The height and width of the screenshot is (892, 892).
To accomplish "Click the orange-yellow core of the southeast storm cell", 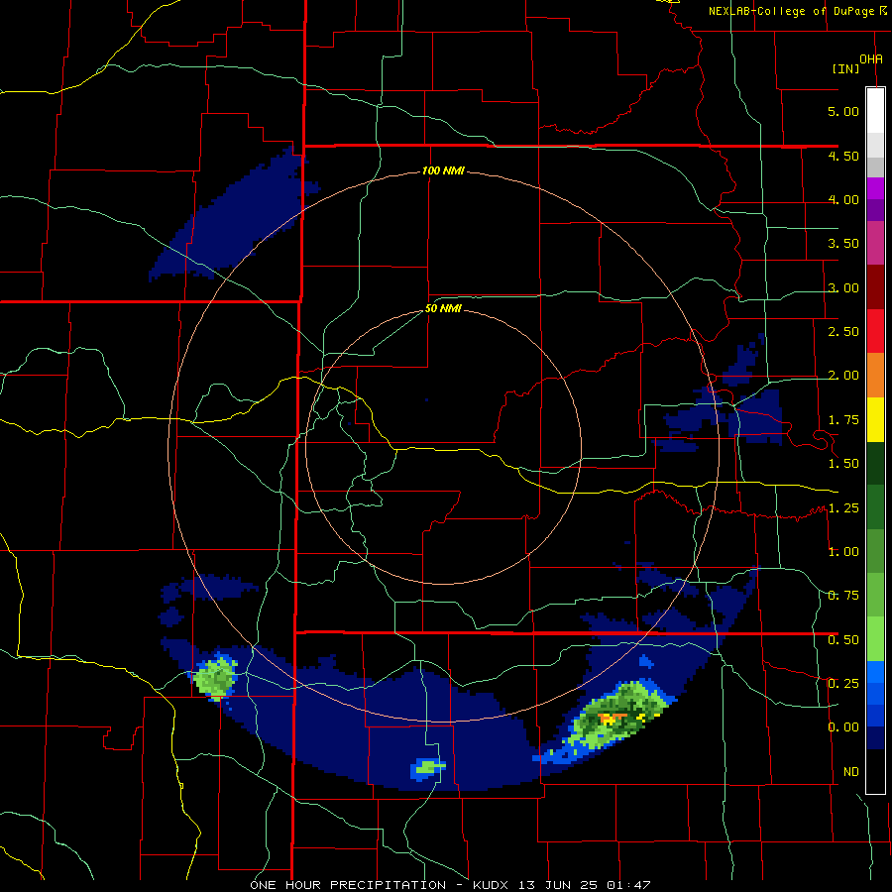I will pos(613,718).
